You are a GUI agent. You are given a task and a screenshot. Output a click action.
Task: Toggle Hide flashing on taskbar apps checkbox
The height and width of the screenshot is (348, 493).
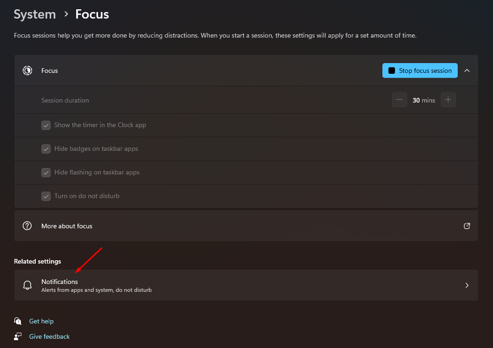(46, 173)
